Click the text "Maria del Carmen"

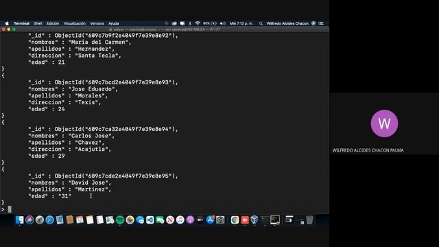[98, 43]
